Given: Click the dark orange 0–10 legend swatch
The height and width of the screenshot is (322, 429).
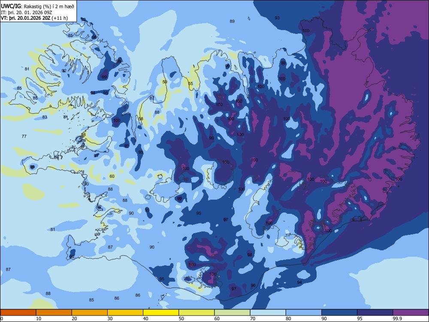Looking at the screenshot, I should coord(18,313).
